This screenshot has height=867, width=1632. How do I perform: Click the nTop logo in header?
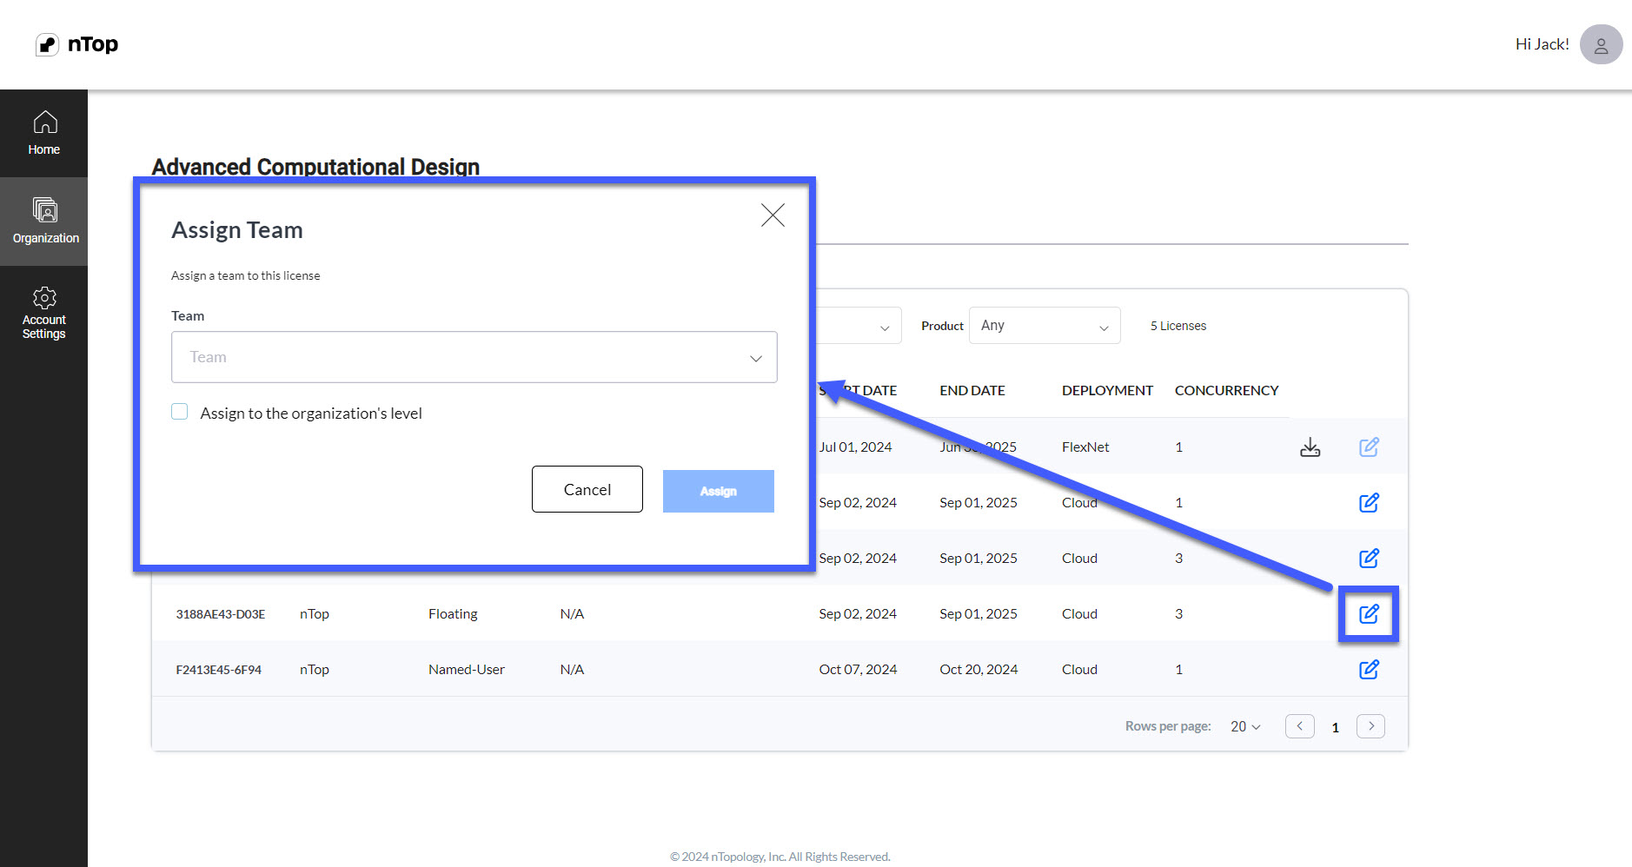[76, 44]
